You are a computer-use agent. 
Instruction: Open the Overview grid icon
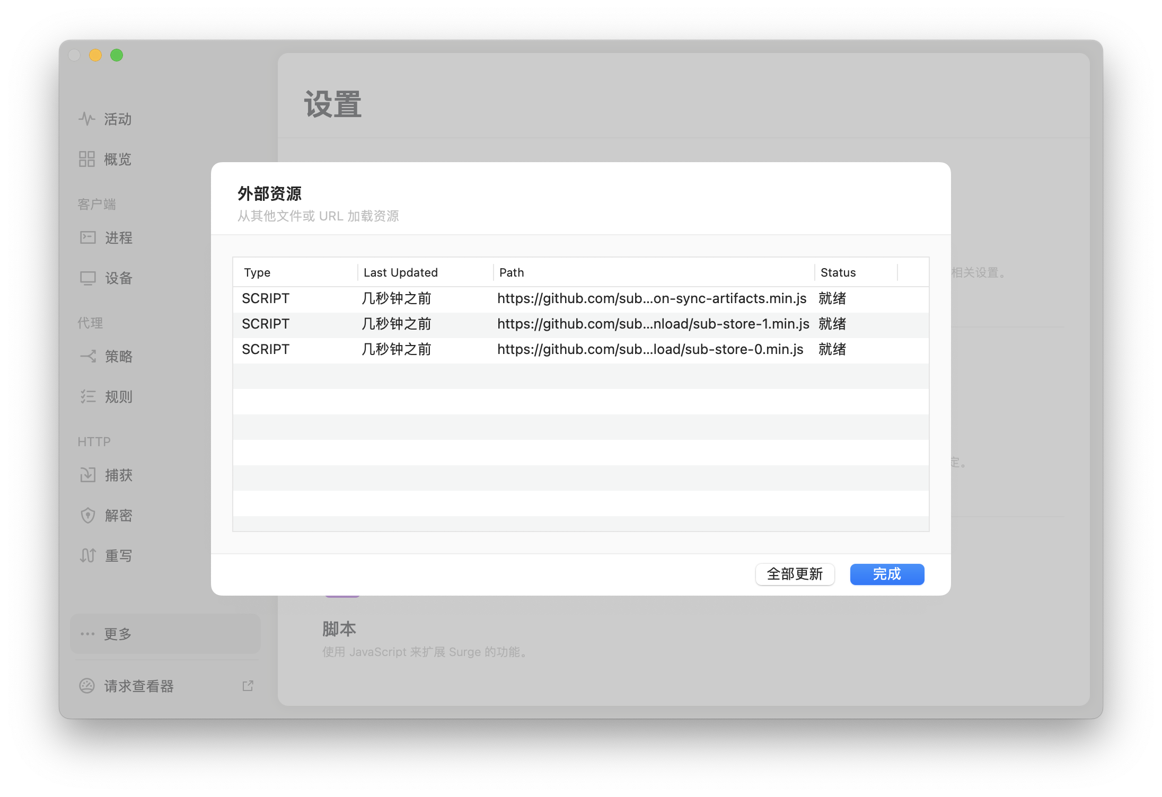click(x=87, y=159)
